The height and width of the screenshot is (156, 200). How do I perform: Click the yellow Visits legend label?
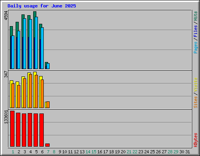[196, 85]
